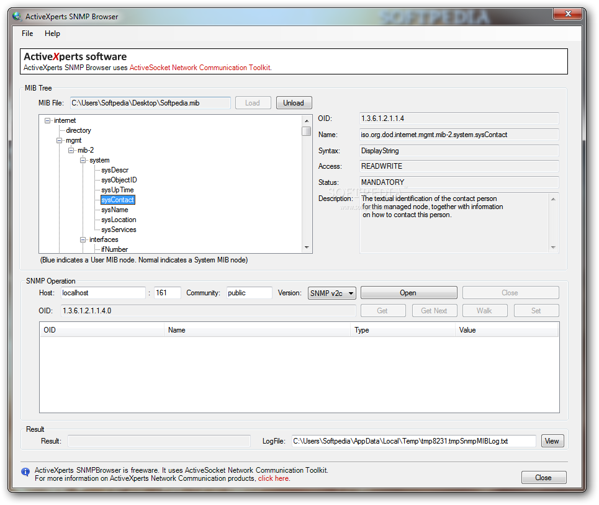
Task: Collapse the mib-2 tree node
Action: click(71, 150)
